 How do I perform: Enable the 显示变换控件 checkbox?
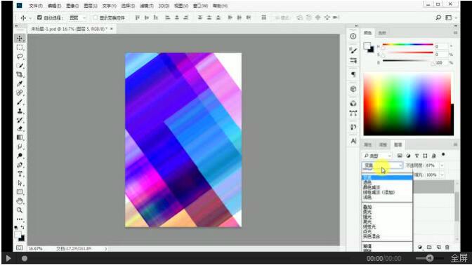96,18
